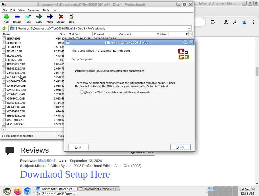Open the Edit menu

click(x=13, y=10)
